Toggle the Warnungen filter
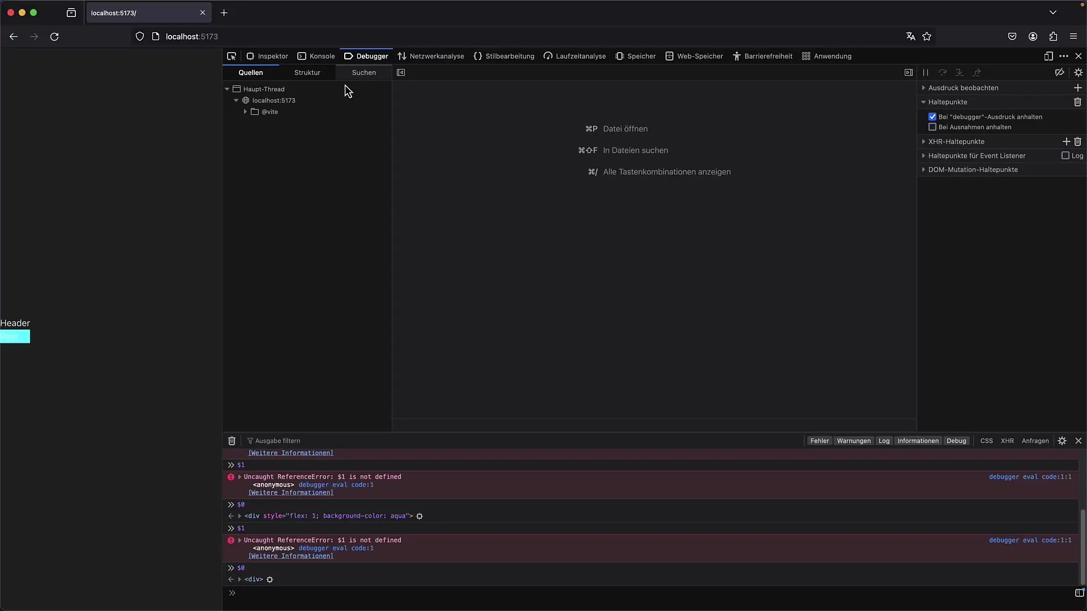Viewport: 1087px width, 611px height. click(854, 441)
